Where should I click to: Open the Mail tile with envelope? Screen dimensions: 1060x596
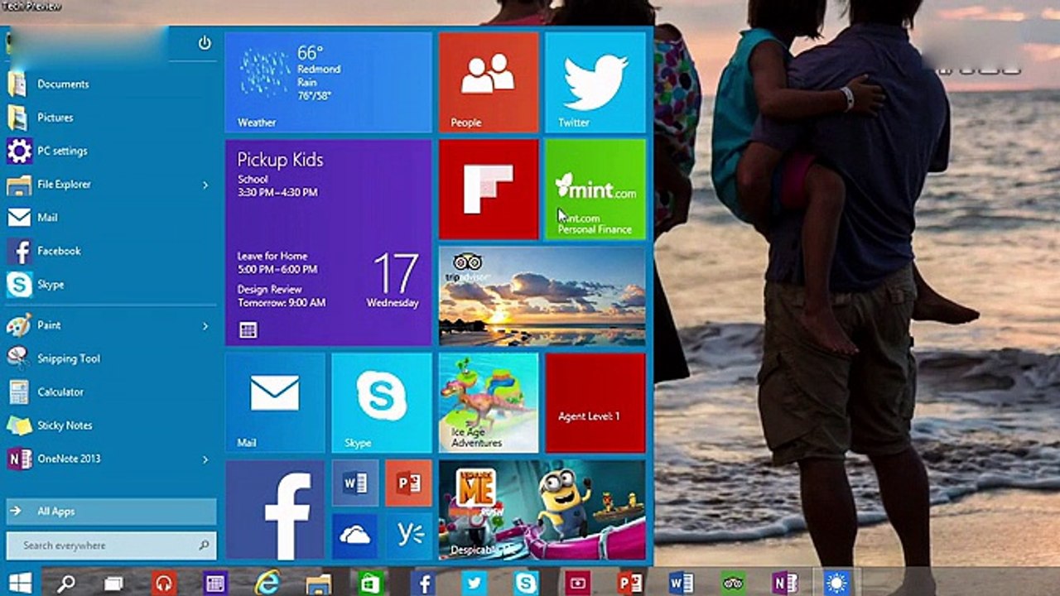[x=275, y=402]
